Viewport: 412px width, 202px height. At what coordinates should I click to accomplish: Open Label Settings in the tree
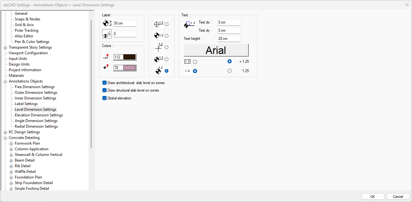point(26,104)
